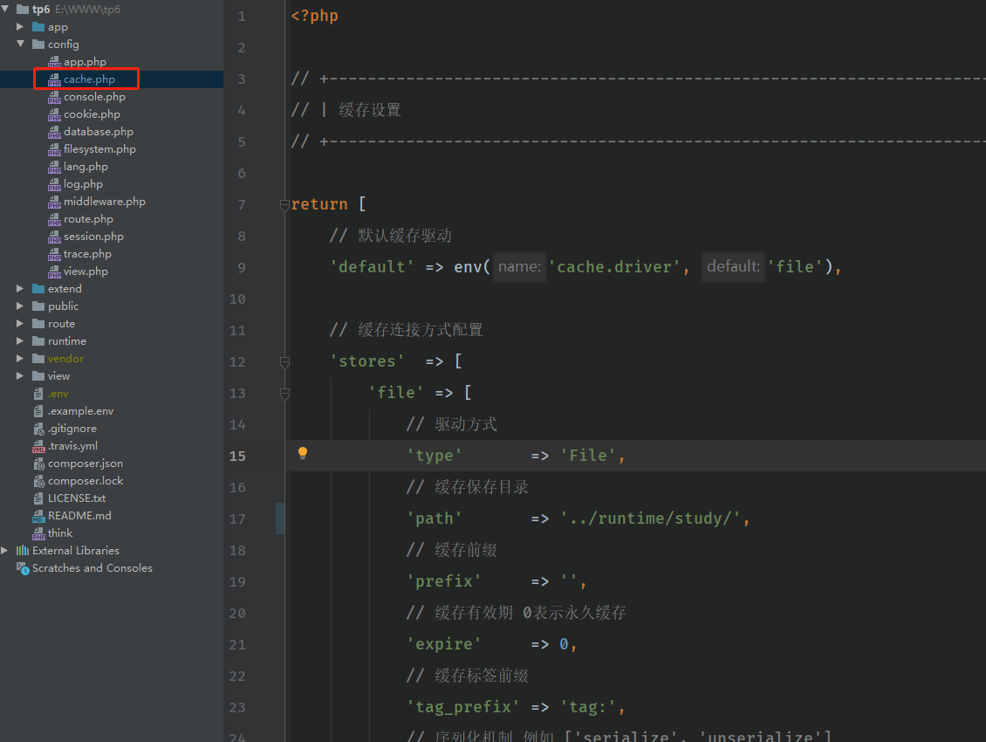Click the .env file icon

38,394
